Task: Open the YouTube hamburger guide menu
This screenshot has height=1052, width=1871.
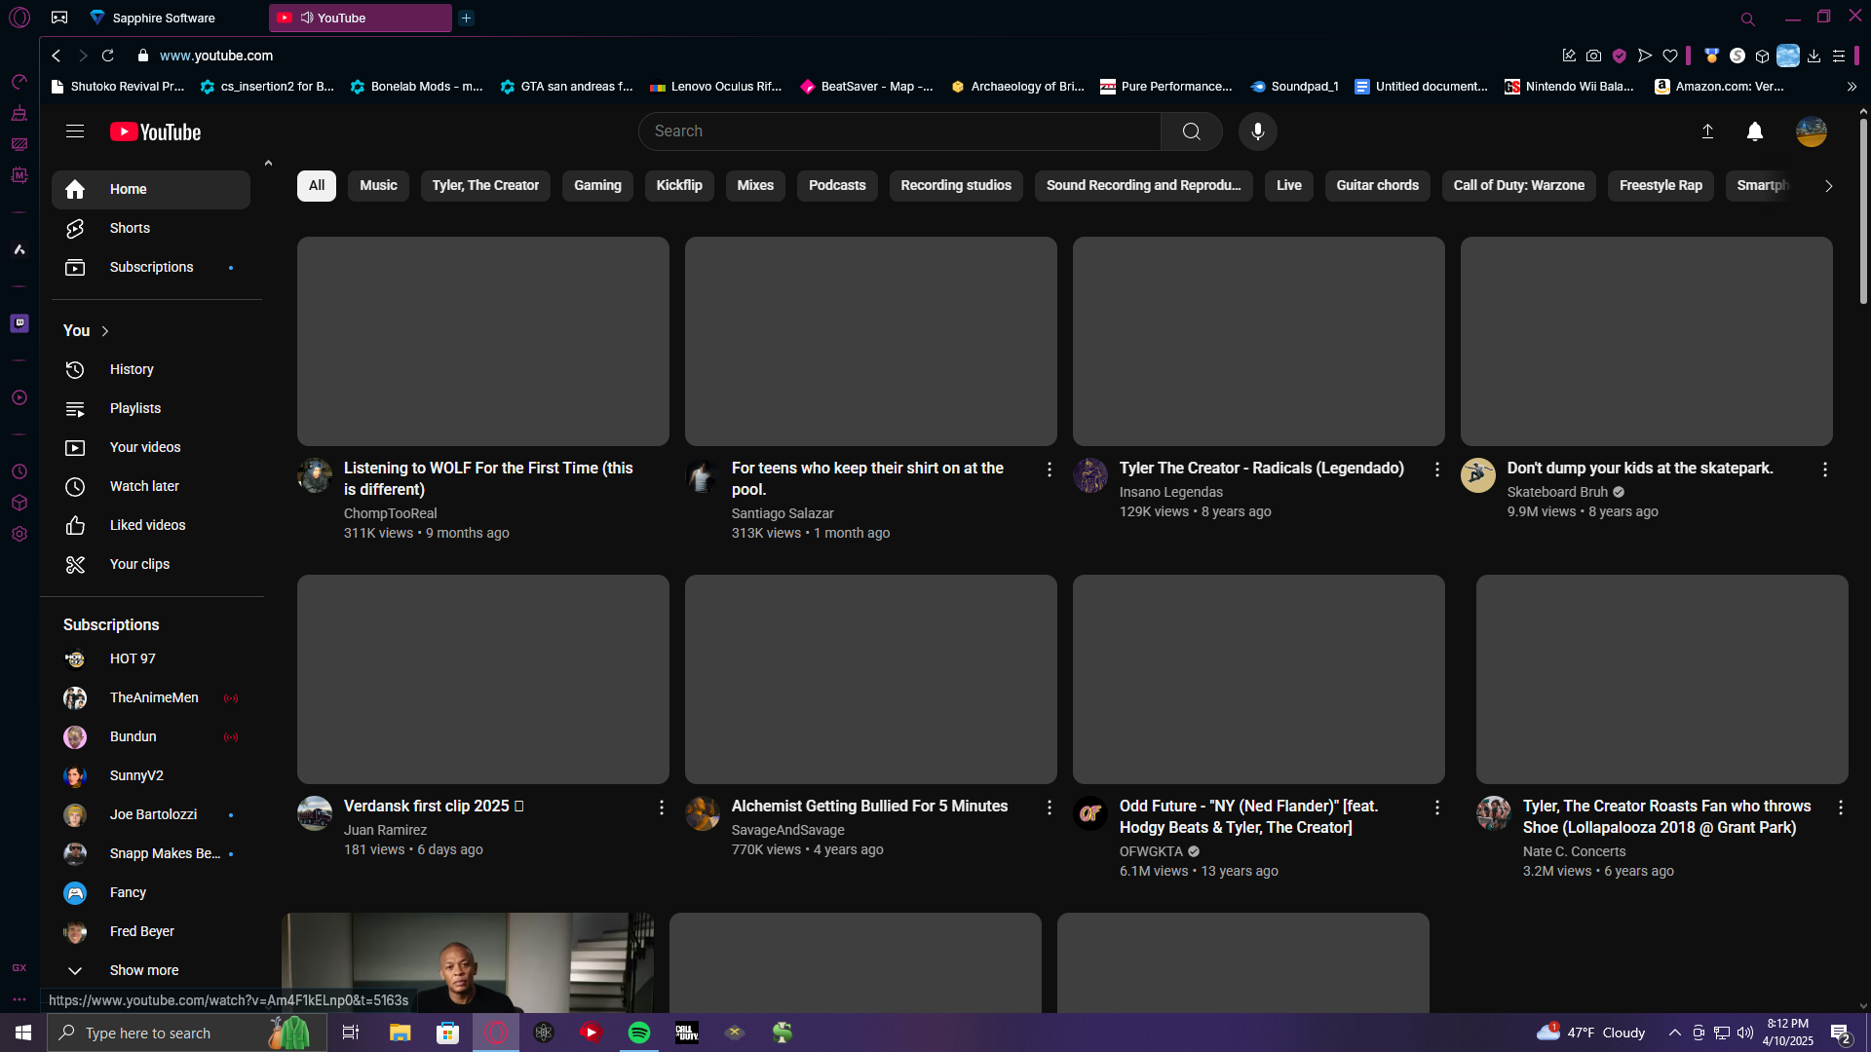Action: pos(75,131)
